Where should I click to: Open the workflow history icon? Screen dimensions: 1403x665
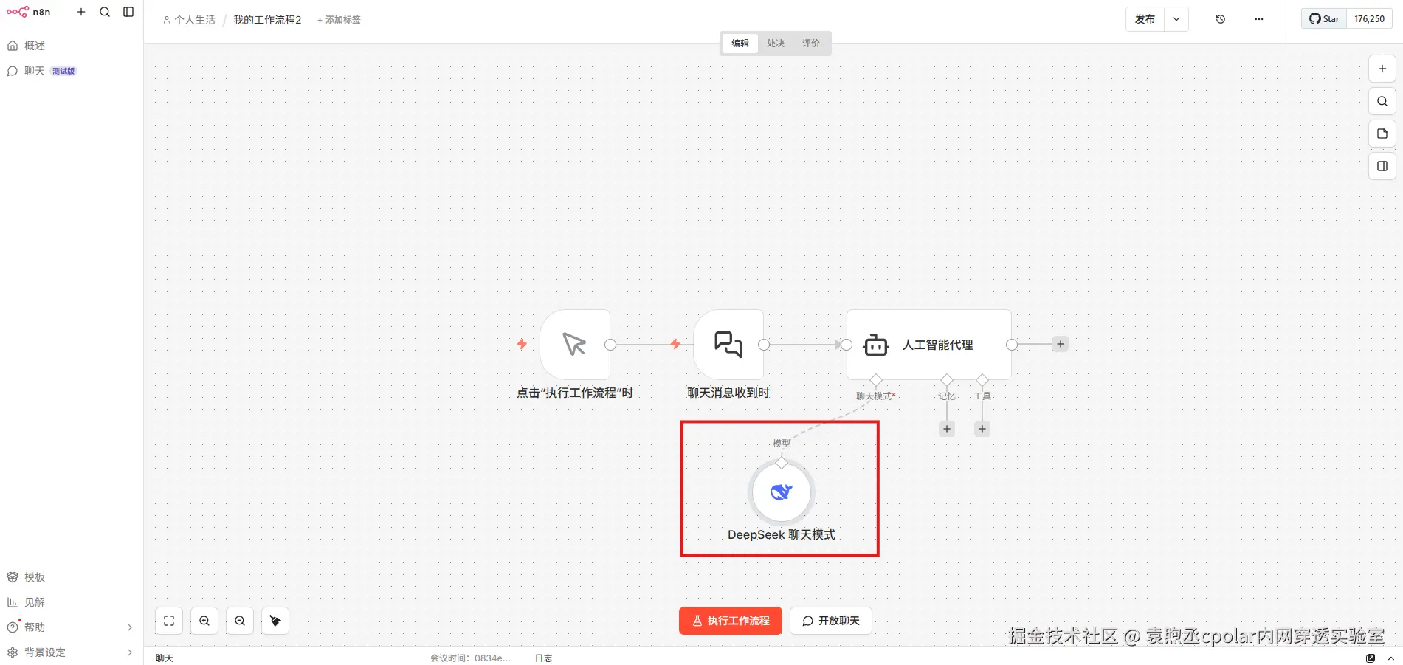[1221, 19]
